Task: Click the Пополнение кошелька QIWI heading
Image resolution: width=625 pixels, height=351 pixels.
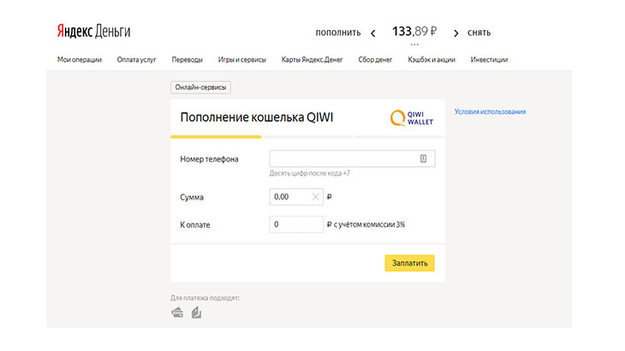Action: point(257,117)
